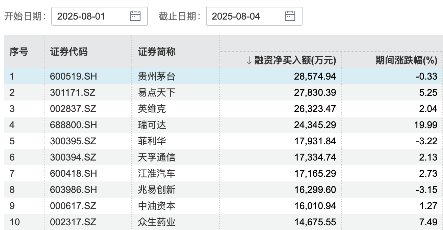Viewport: 443px width, 230px height.
Task: Sort by 期间涨跌幅(%) column header
Action: (x=406, y=61)
